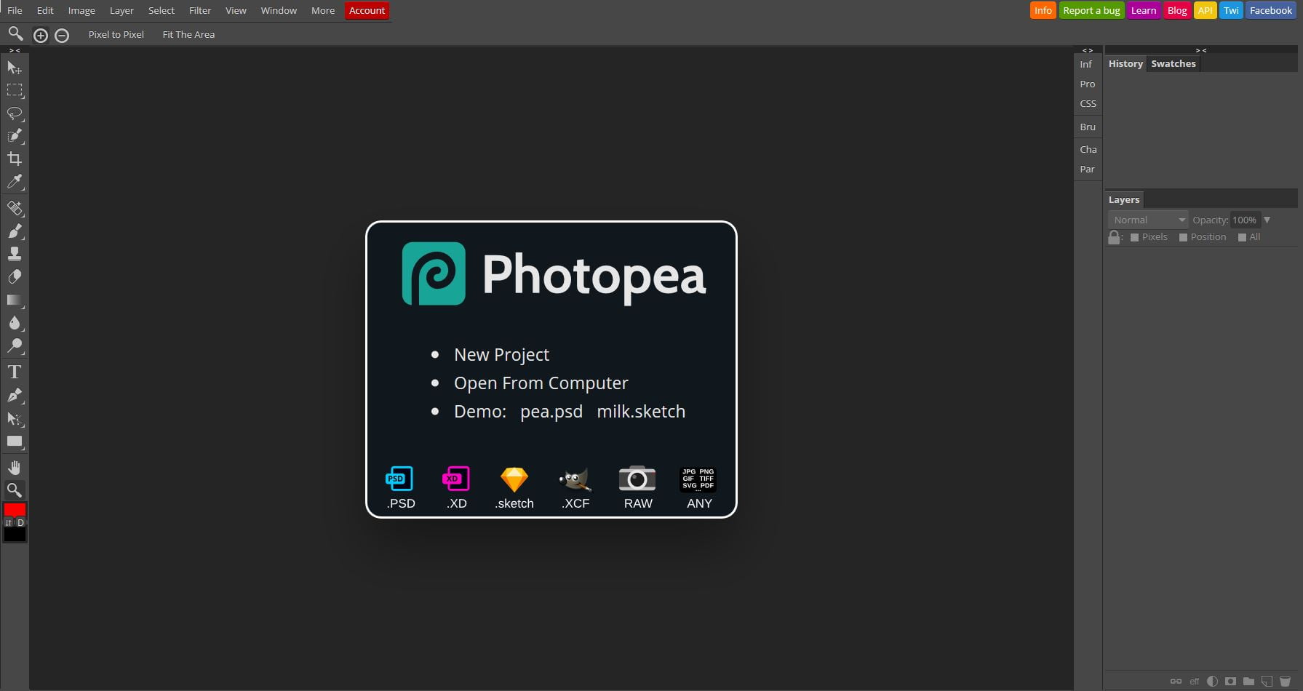Add raster mask icon
1303x691 pixels.
pyautogui.click(x=1230, y=682)
